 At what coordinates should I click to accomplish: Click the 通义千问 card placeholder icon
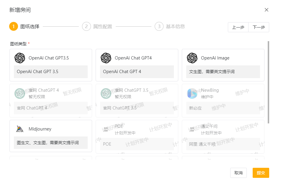tap(192, 129)
